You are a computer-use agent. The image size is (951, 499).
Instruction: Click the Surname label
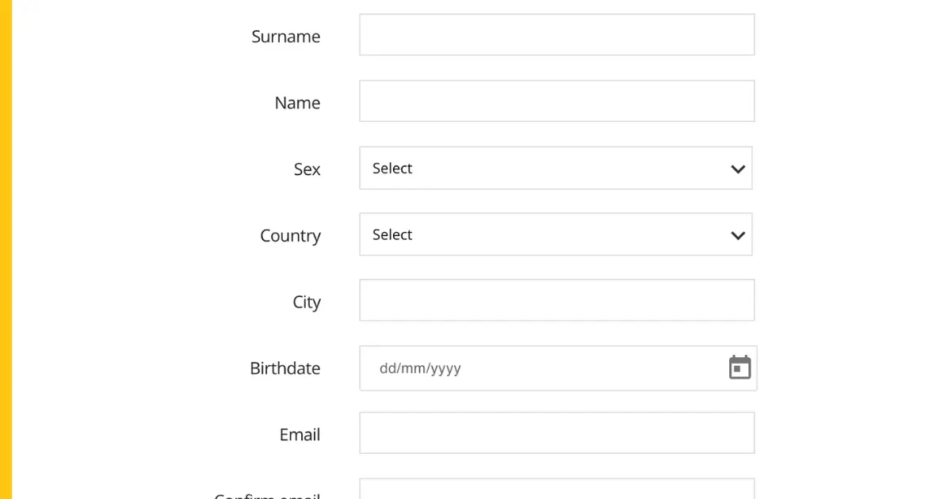point(286,36)
